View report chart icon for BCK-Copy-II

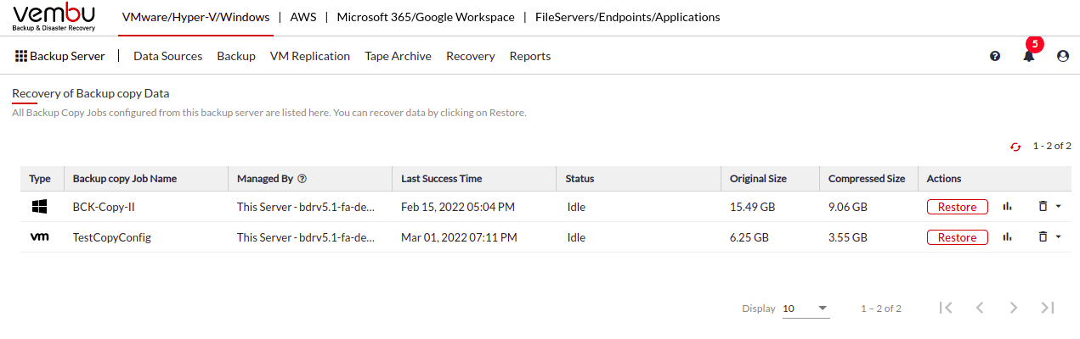(x=1009, y=206)
